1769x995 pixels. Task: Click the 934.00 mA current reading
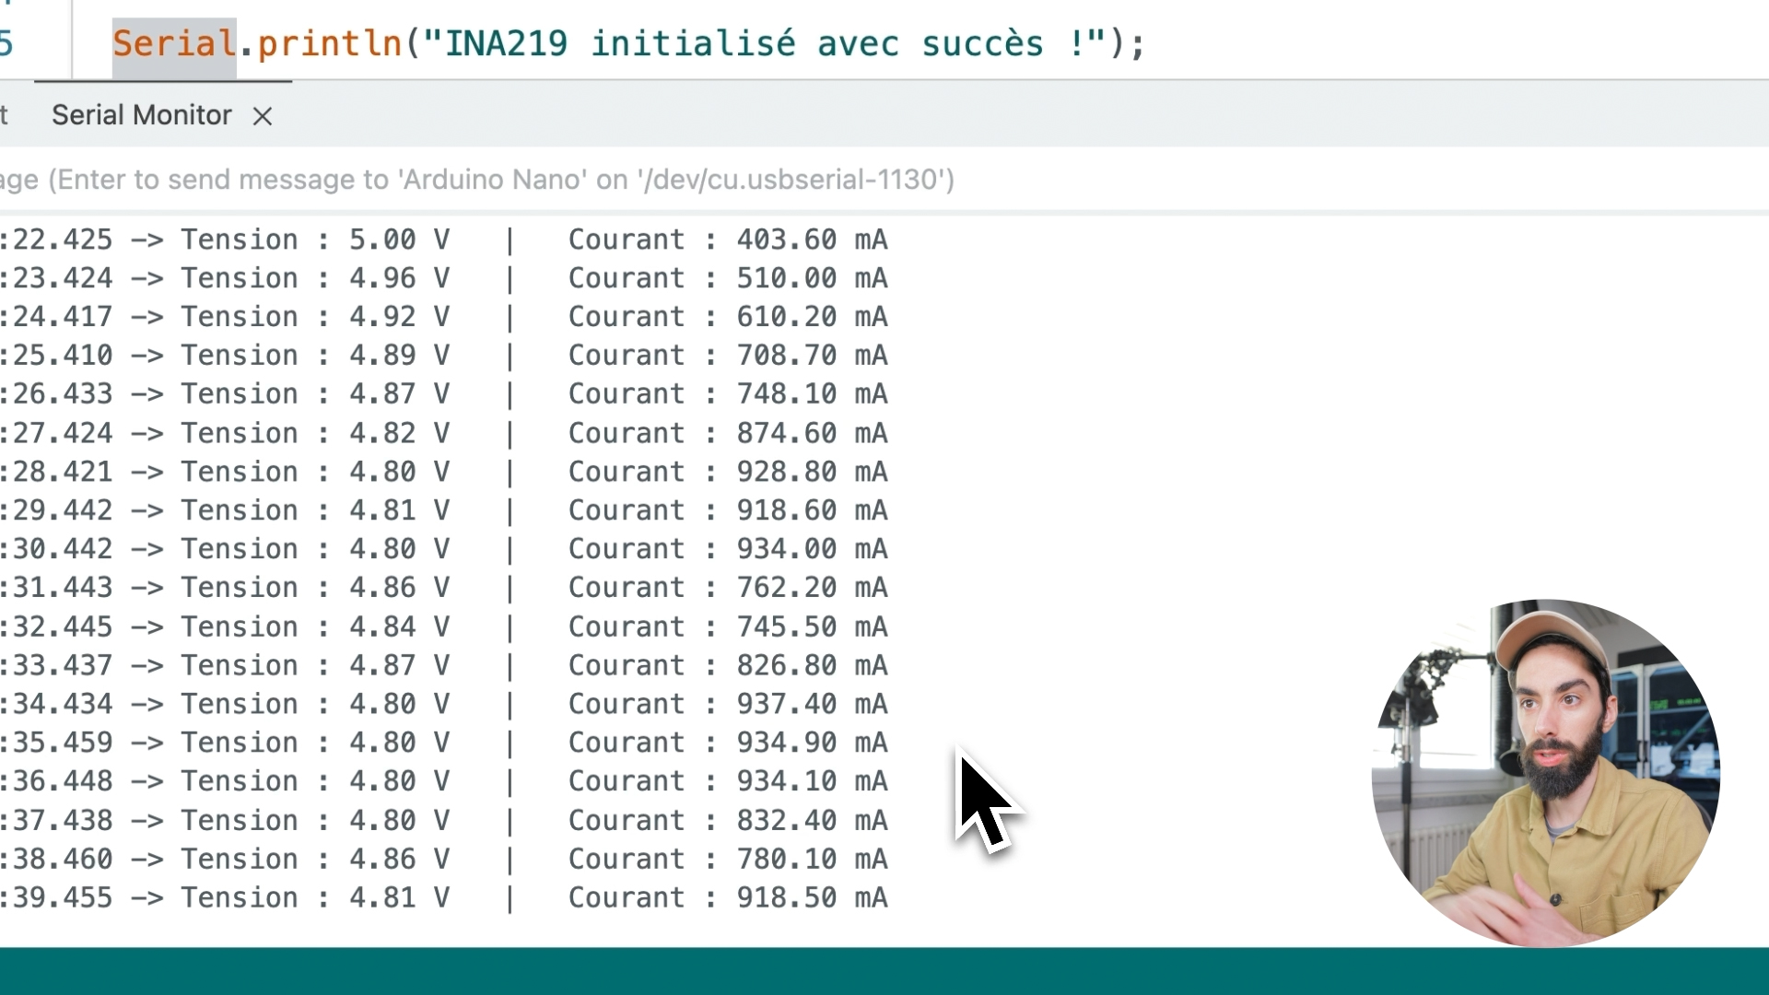pyautogui.click(x=811, y=549)
